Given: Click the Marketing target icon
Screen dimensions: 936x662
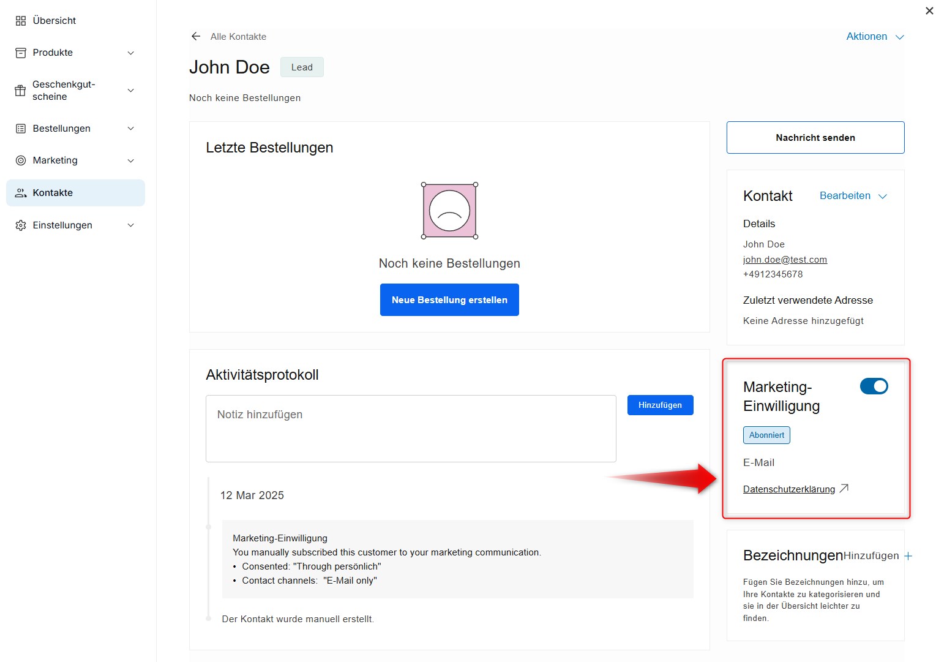Looking at the screenshot, I should pos(21,160).
